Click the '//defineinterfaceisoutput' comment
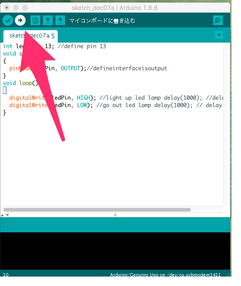The image size is (241, 286). point(127,68)
